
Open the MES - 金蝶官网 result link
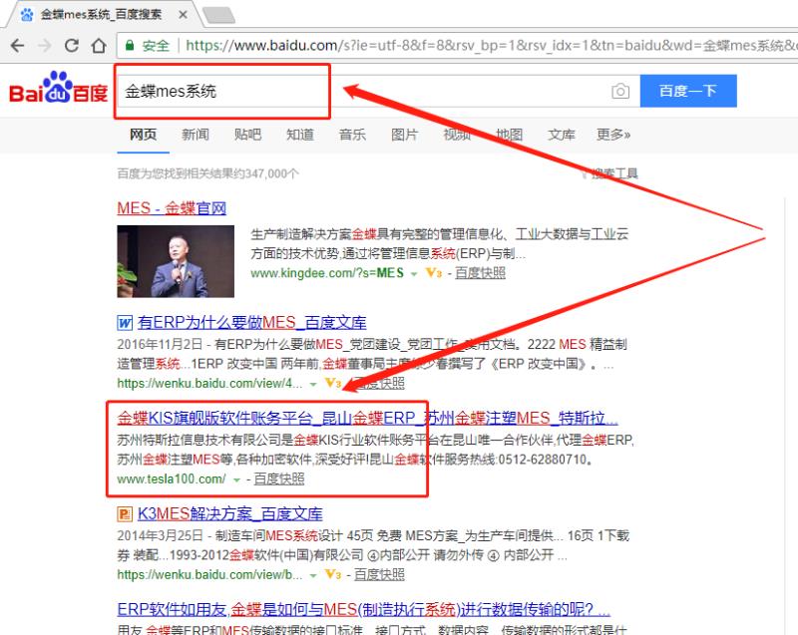pos(172,208)
